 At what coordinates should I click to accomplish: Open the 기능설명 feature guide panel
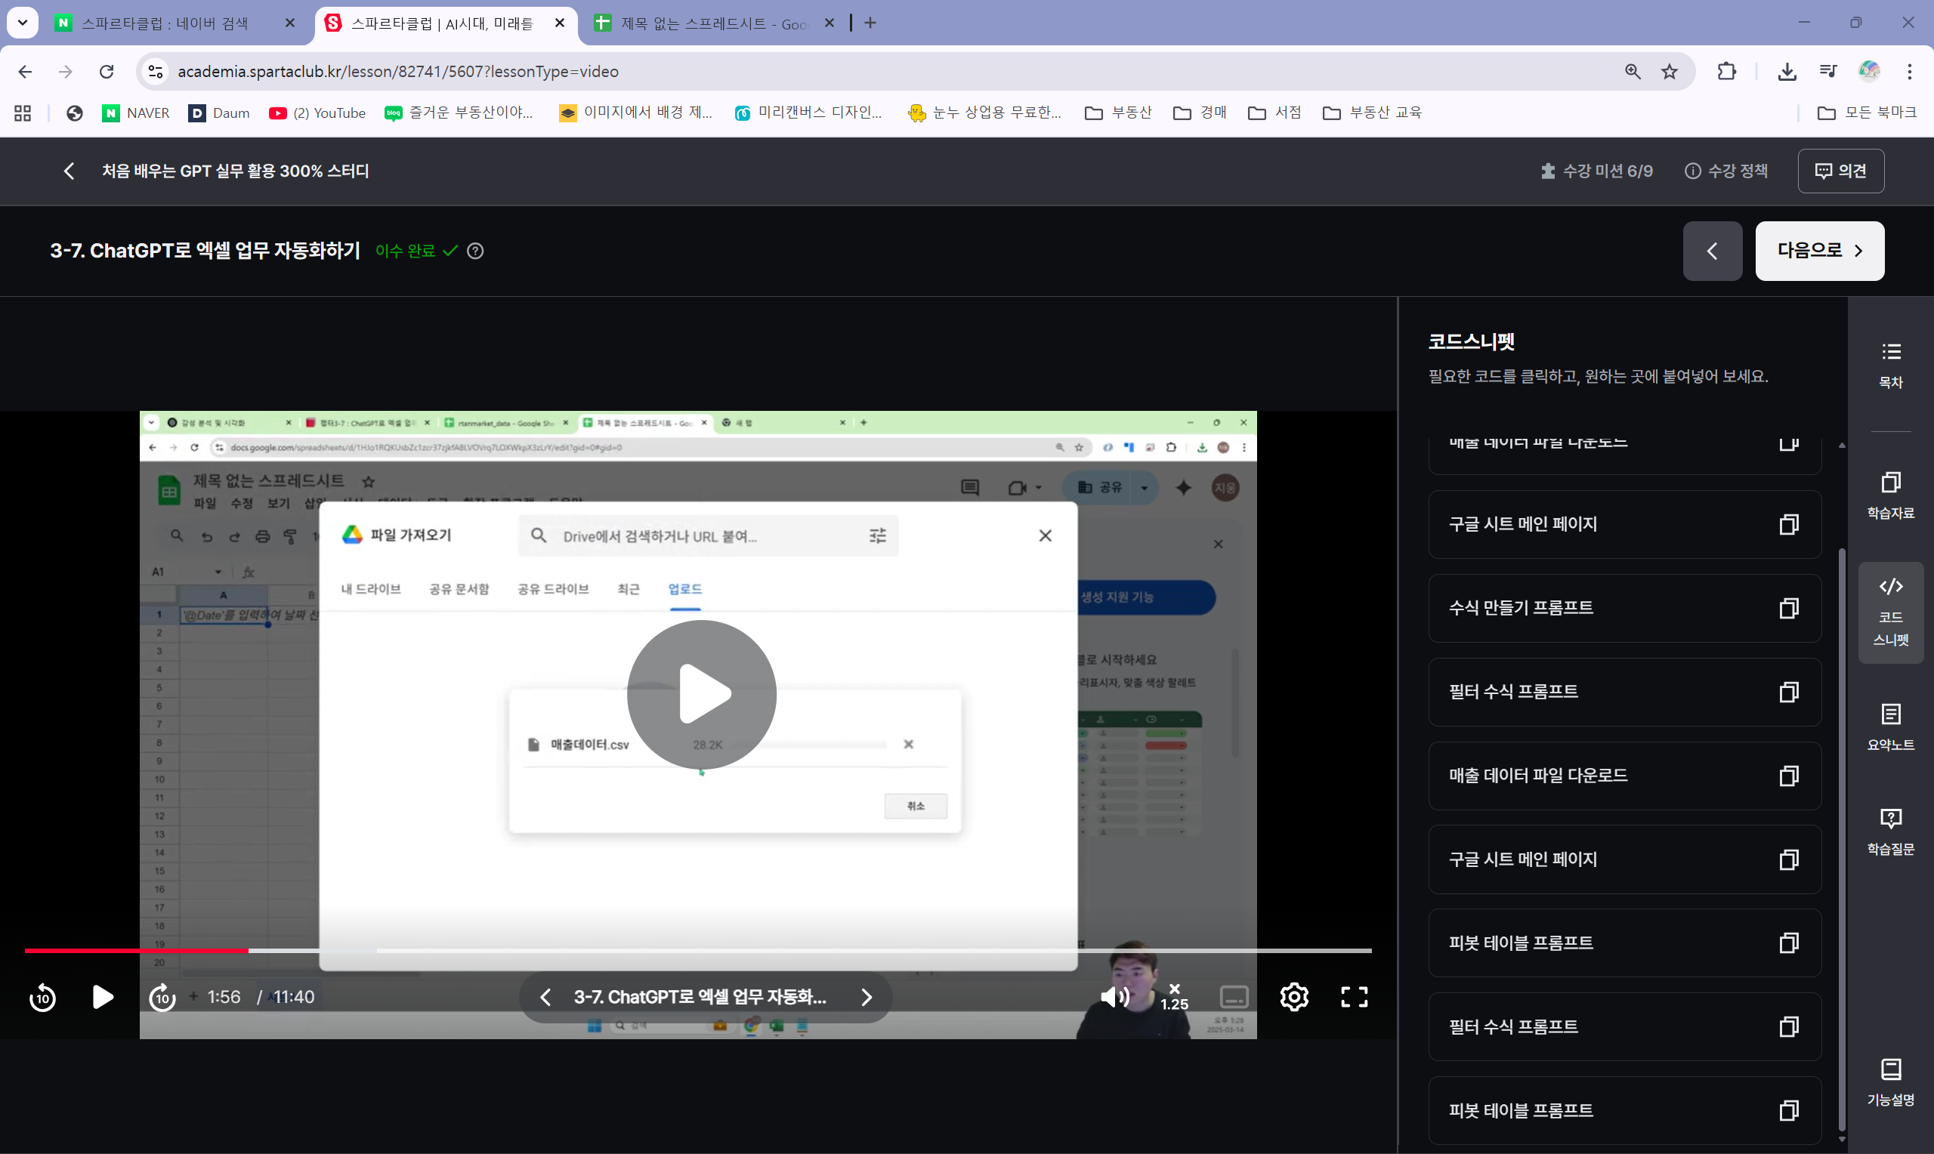(x=1890, y=1082)
